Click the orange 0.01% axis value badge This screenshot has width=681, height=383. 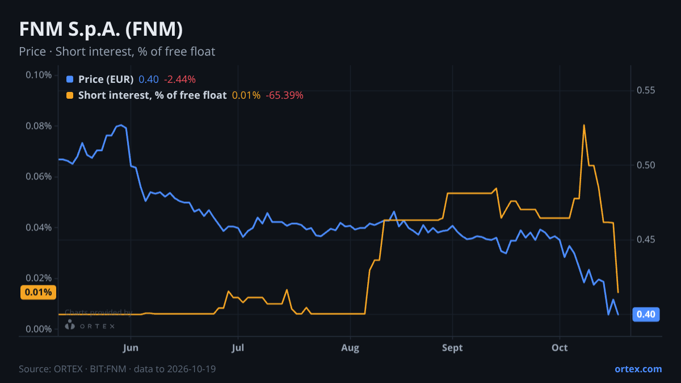tap(37, 293)
